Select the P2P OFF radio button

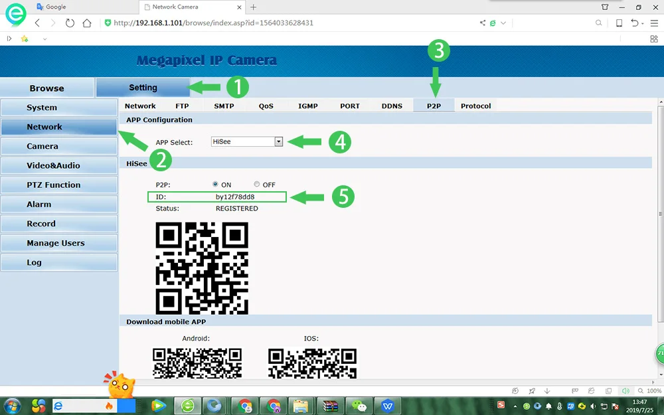pyautogui.click(x=256, y=184)
